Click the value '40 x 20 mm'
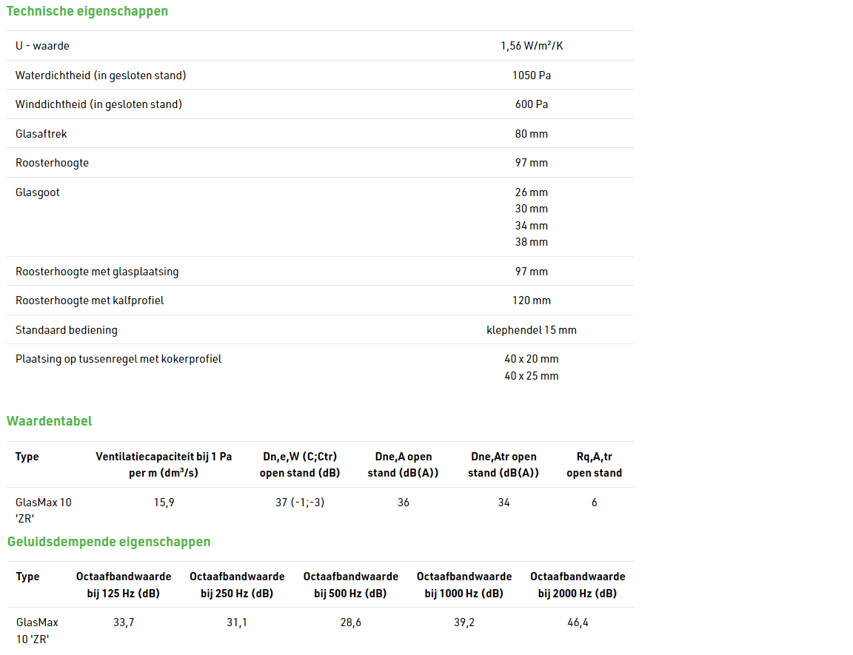 (532, 359)
